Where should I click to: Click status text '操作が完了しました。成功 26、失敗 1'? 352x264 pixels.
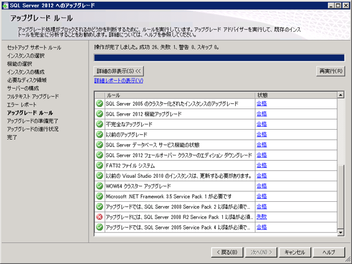click(136, 47)
